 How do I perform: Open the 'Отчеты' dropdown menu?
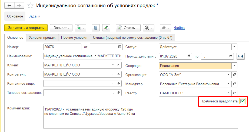pos(128,28)
